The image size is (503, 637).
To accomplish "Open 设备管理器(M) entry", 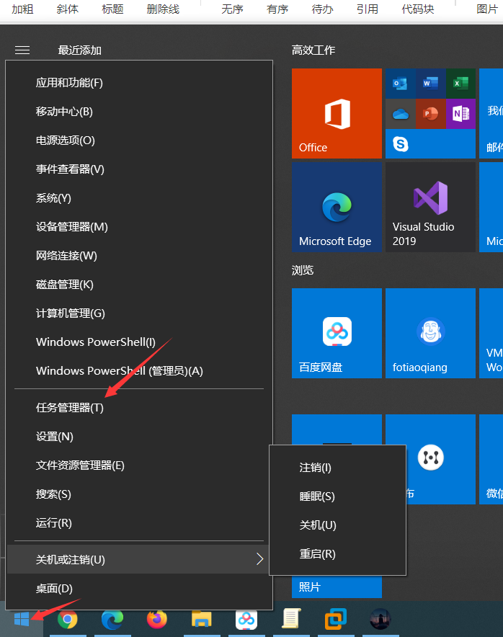I will 139,227.
